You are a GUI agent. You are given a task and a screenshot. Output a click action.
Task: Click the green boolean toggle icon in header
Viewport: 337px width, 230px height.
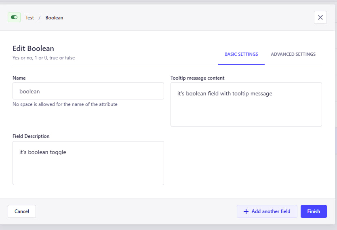coord(14,17)
